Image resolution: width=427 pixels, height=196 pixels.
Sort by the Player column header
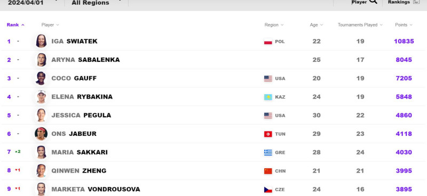50,24
